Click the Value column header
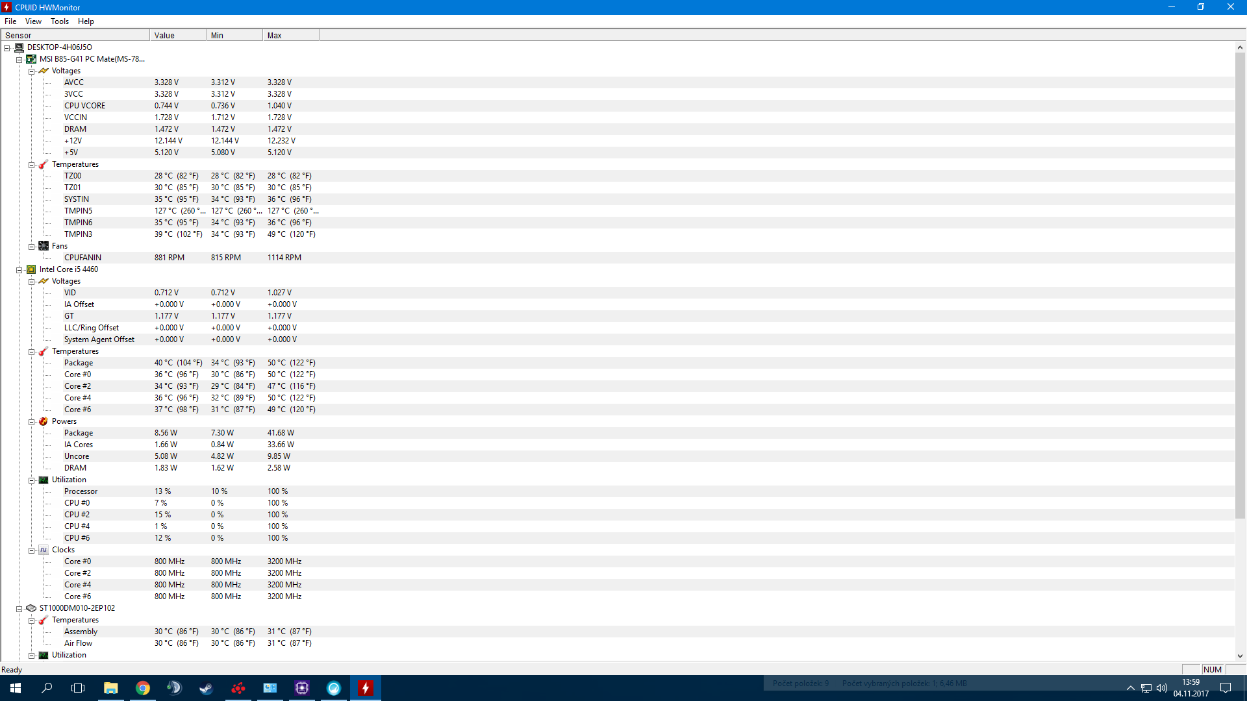 point(177,35)
